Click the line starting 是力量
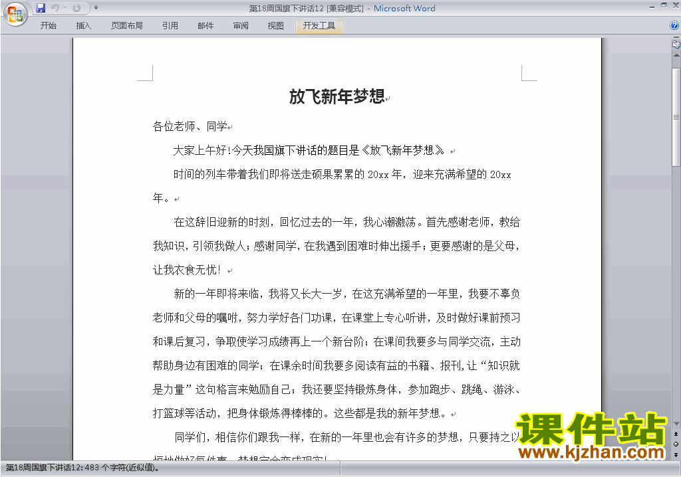This screenshot has height=477, width=681. pyautogui.click(x=336, y=389)
